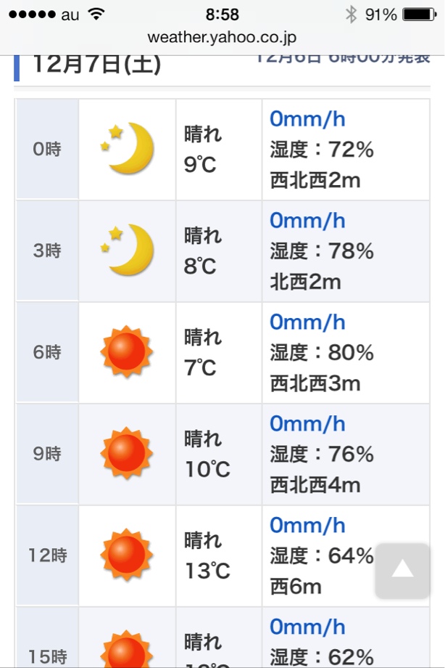Tap the sun icon for 9時
Screen dimensions: 445x668
126,453
